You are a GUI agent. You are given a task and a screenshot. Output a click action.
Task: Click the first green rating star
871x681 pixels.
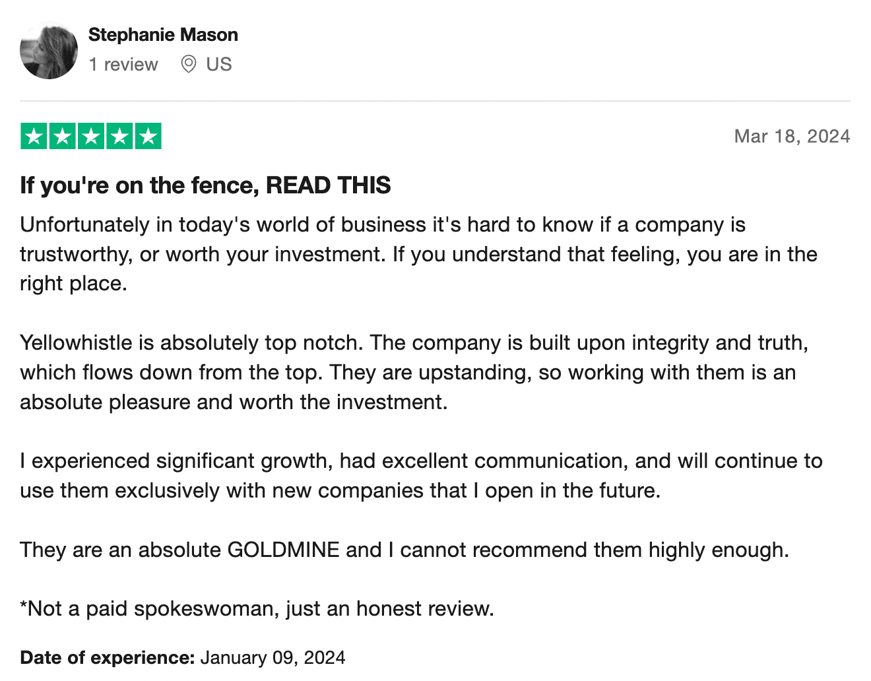pyautogui.click(x=34, y=137)
